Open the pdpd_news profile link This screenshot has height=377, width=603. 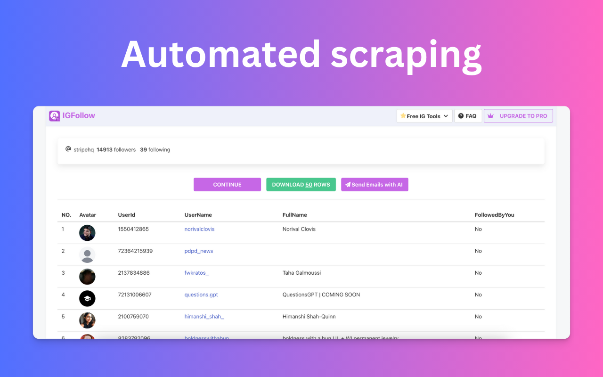[x=198, y=251]
